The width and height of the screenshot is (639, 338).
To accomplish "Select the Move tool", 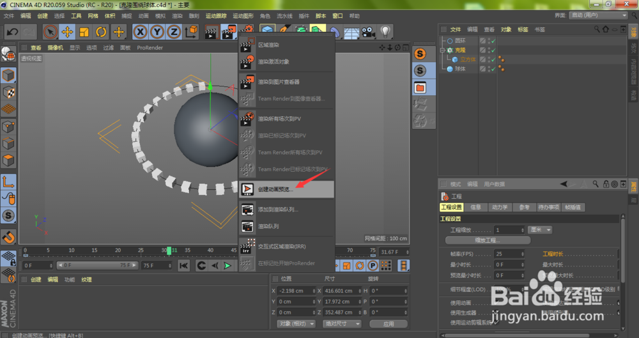I will (67, 32).
